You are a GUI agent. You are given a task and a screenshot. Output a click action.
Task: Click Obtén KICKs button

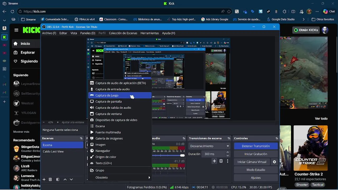point(306,30)
